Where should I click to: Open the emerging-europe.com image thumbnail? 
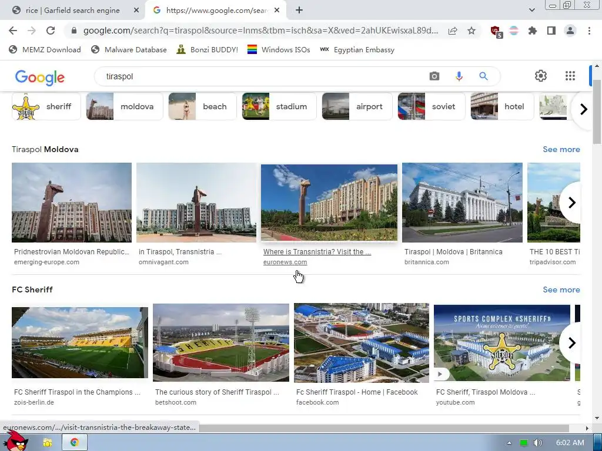pyautogui.click(x=72, y=203)
